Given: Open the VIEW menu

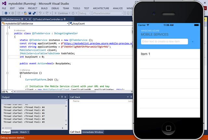Looking at the screenshot, I should tap(21, 8).
